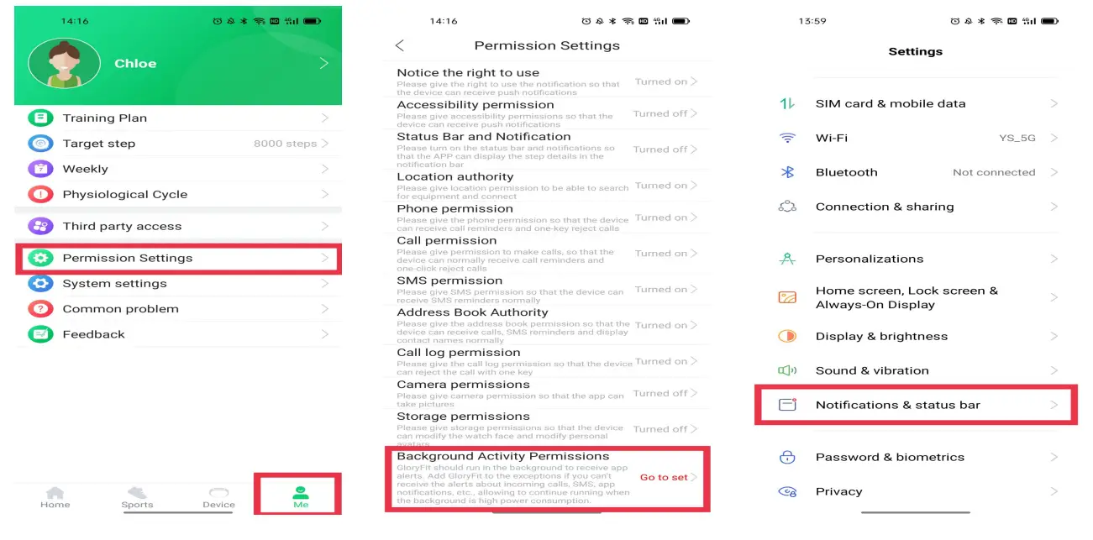Screen dimensions: 1093x540
Task: Open the Training Plan icon
Action: pos(40,118)
